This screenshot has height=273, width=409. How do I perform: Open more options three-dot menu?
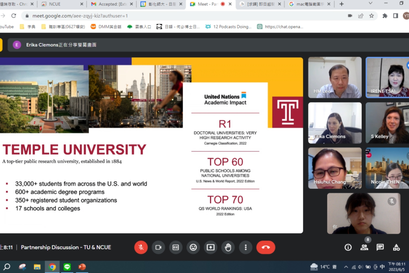(245, 247)
